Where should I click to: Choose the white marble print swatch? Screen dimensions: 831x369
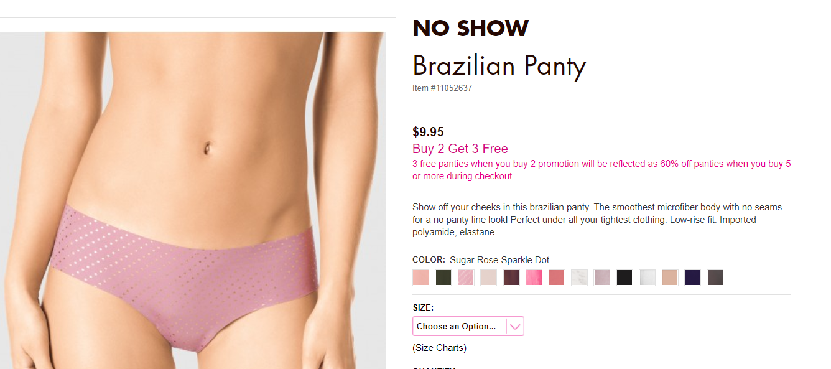579,278
